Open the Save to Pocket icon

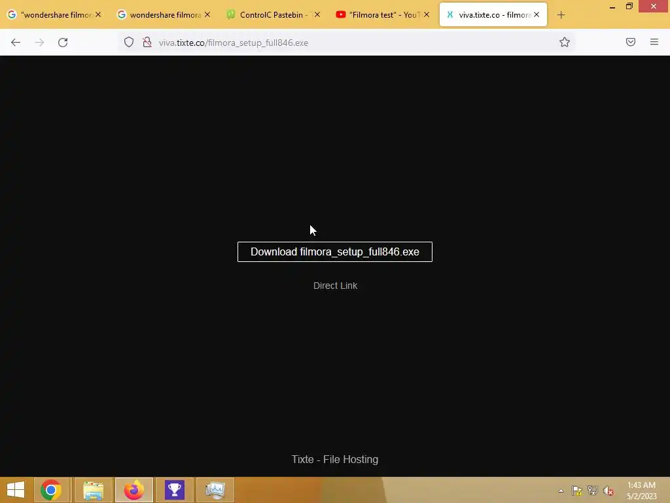click(631, 42)
